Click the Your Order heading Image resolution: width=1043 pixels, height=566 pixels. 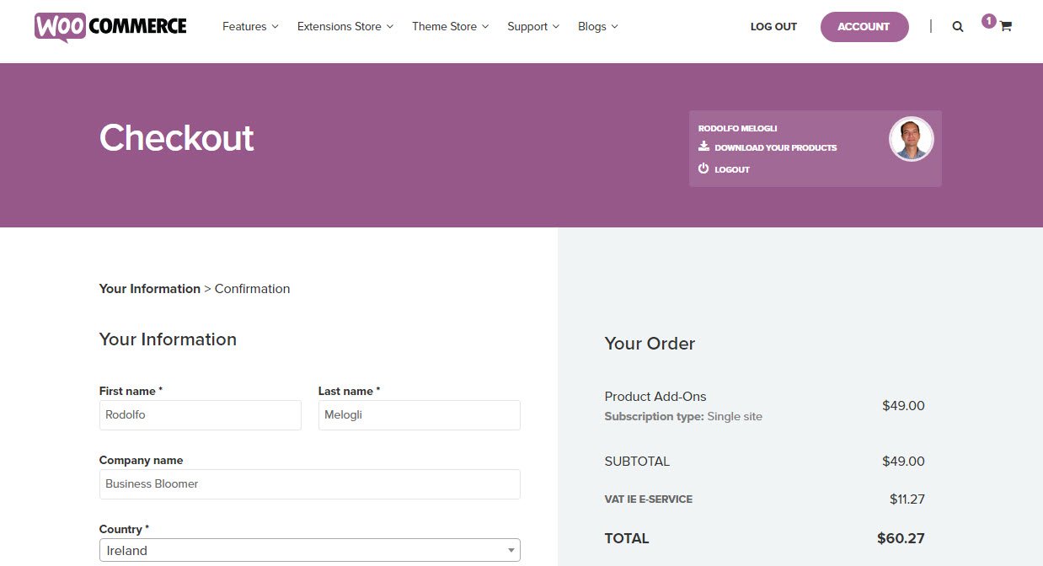point(650,344)
